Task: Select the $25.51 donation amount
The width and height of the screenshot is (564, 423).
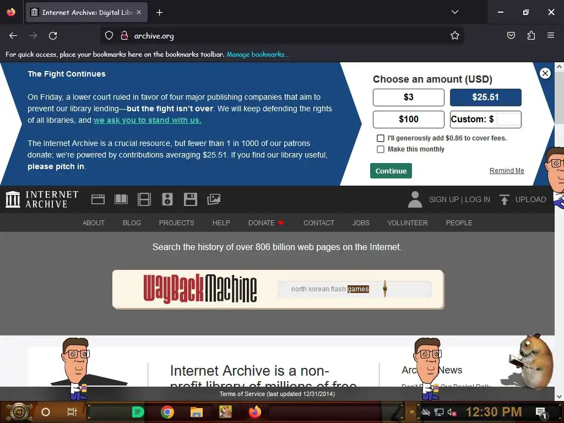Action: pyautogui.click(x=485, y=97)
